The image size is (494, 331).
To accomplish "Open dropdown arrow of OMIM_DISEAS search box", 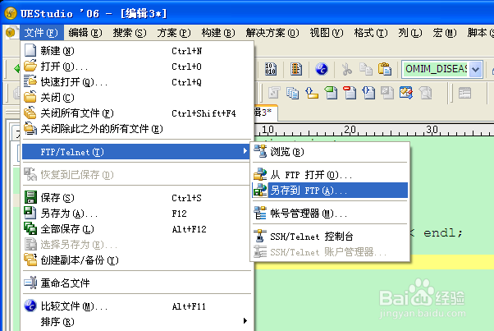I will pyautogui.click(x=475, y=69).
